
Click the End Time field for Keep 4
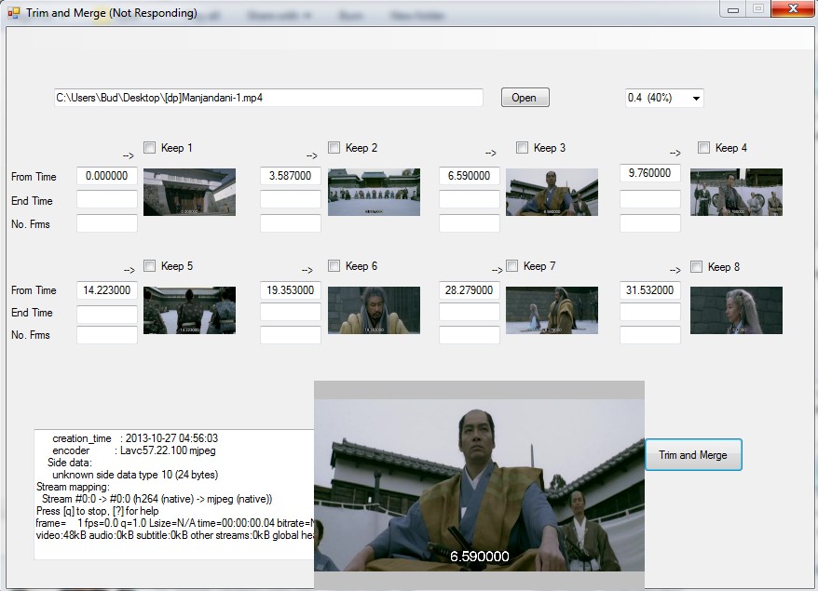650,199
